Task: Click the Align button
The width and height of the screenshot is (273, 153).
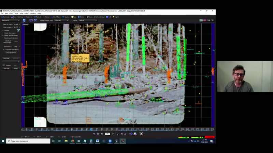Action: pos(16,69)
